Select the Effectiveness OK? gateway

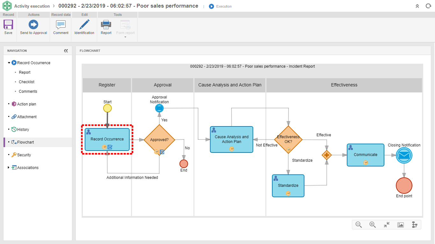pyautogui.click(x=288, y=139)
